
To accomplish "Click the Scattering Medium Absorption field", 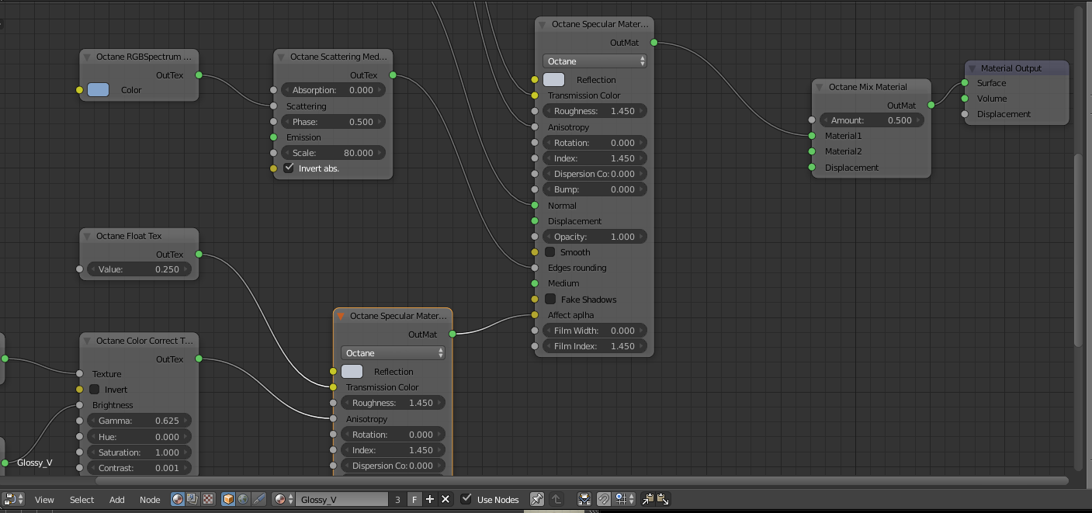I will pyautogui.click(x=333, y=90).
